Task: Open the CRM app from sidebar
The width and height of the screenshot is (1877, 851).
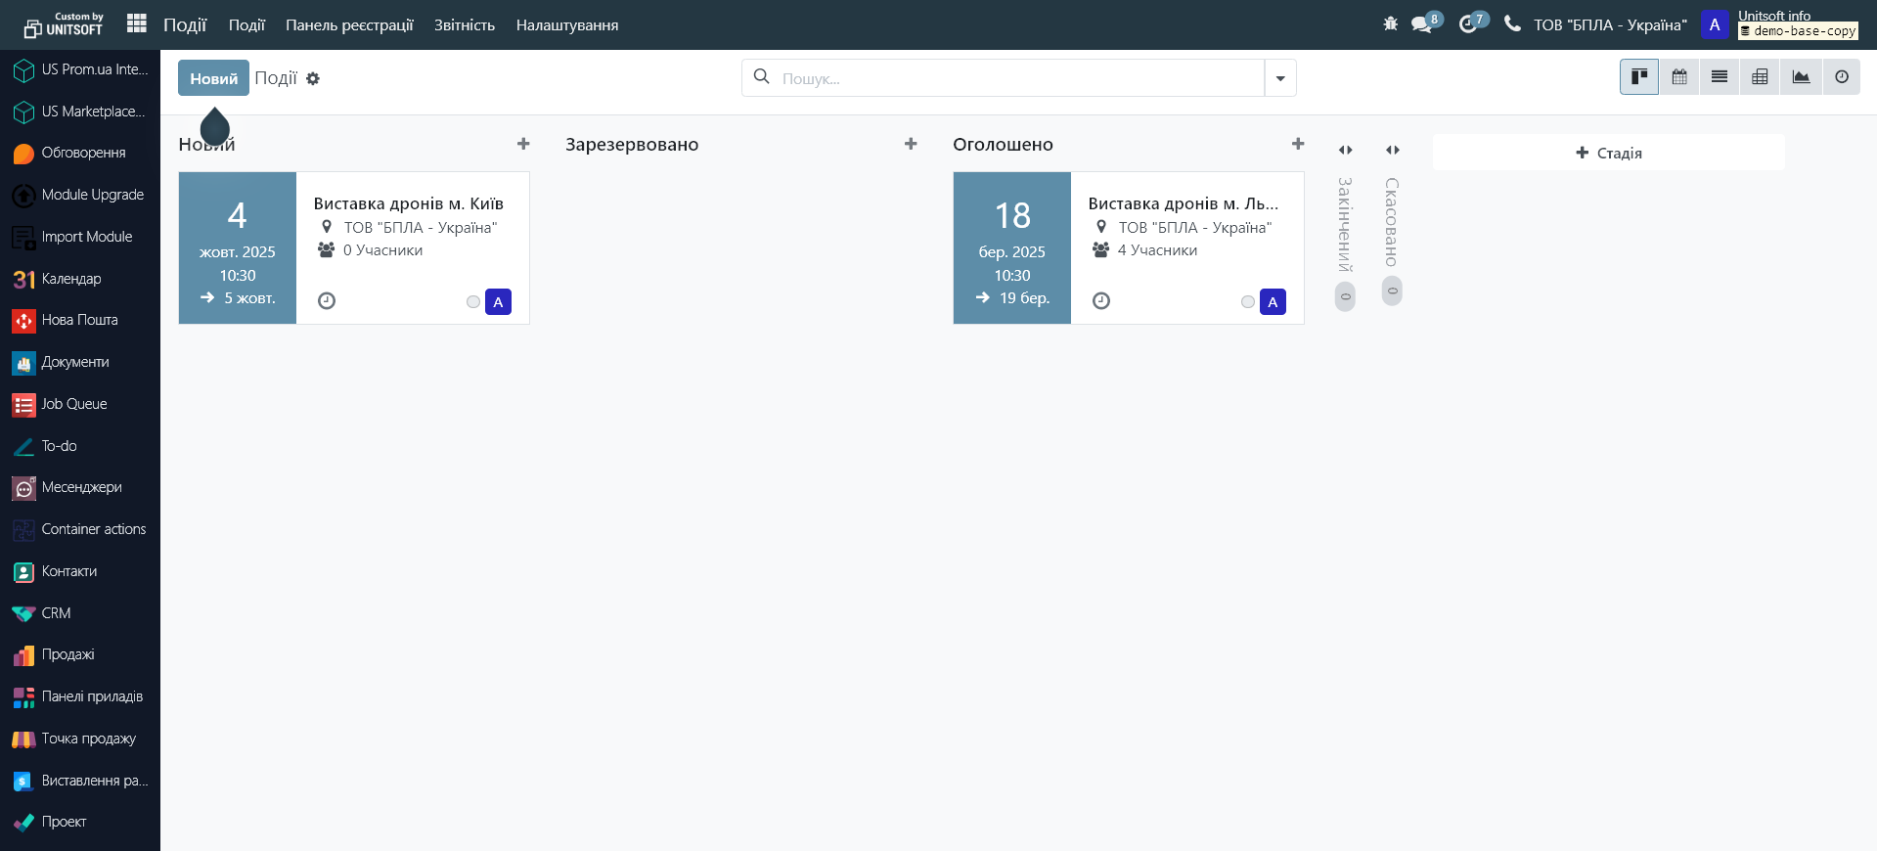Action: [56, 613]
